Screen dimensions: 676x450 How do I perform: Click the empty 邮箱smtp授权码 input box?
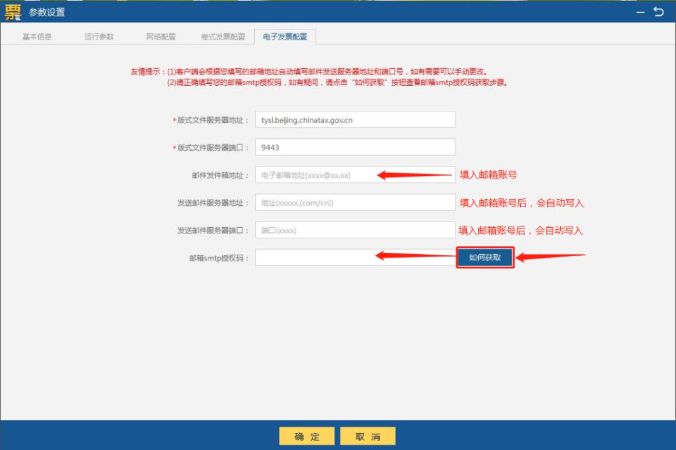[355, 257]
